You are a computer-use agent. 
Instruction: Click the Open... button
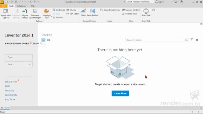click(x=19, y=57)
